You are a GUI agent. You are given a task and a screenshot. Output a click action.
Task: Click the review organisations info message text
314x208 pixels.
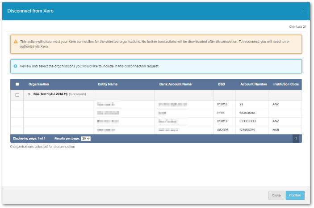[89, 66]
